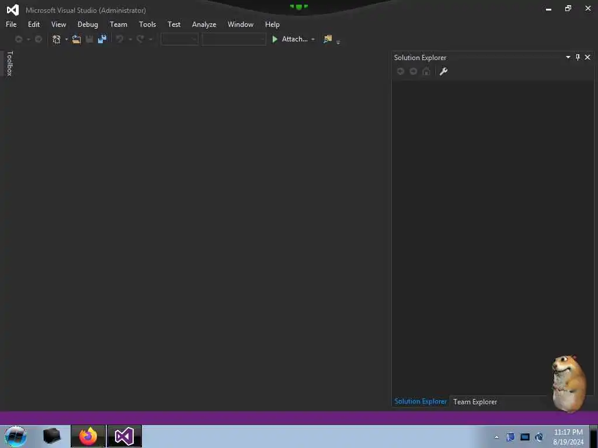
Task: Toggle the Solution Explorer auto-hide pin
Action: coord(578,57)
